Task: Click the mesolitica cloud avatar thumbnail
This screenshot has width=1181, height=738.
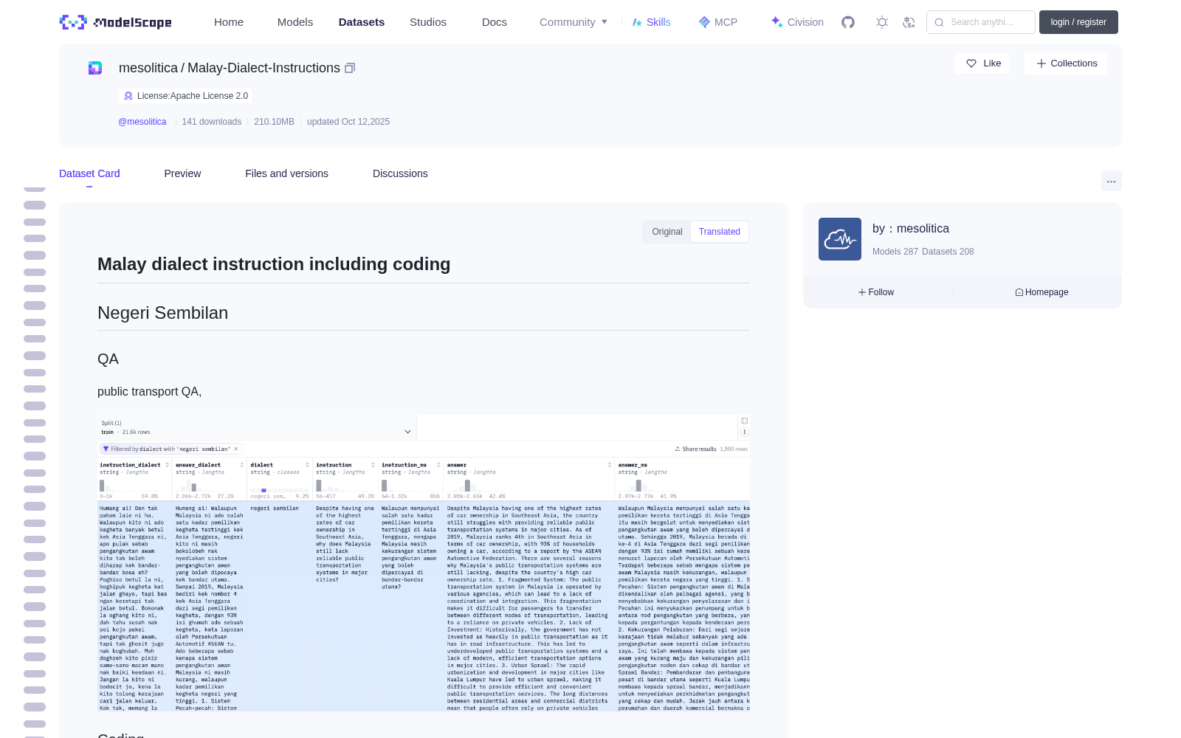Action: [x=839, y=239]
